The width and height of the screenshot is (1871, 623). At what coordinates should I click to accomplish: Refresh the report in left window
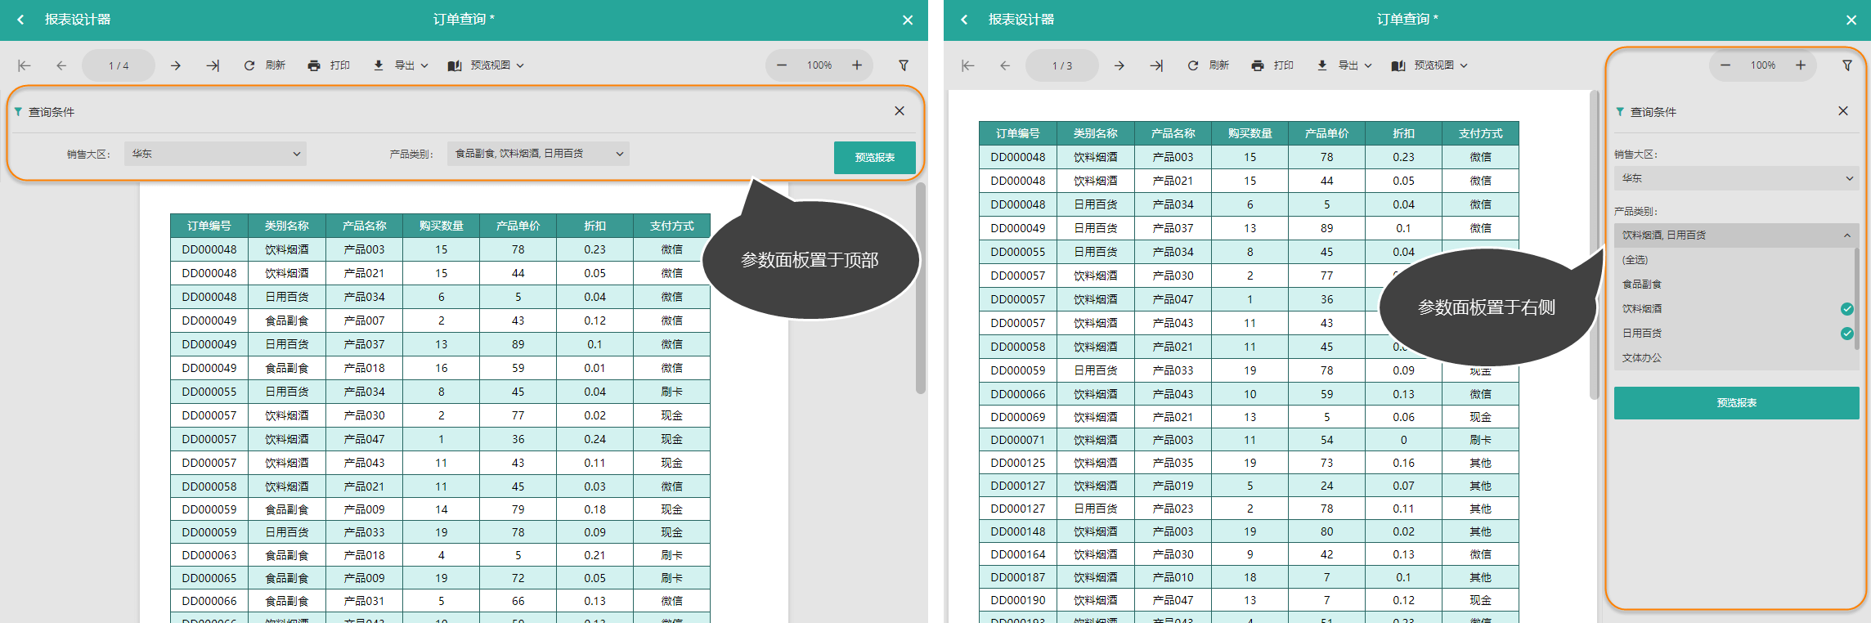pyautogui.click(x=264, y=65)
